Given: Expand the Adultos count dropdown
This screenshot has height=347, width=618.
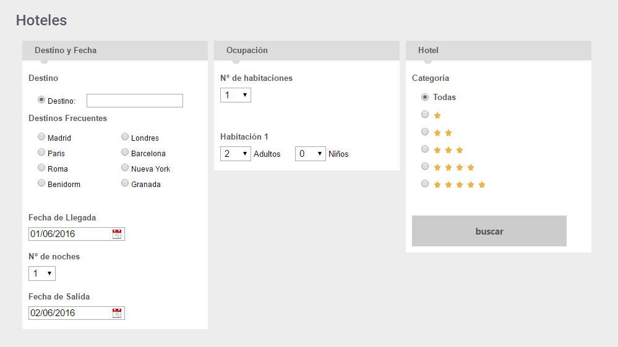Looking at the screenshot, I should [x=236, y=154].
